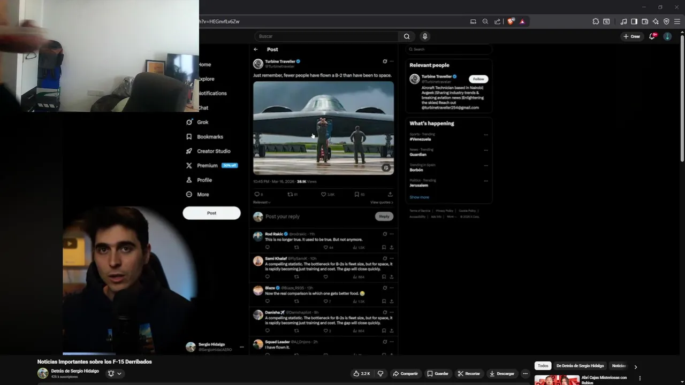Open the music note playlist icon
This screenshot has width=685, height=385.
623,21
